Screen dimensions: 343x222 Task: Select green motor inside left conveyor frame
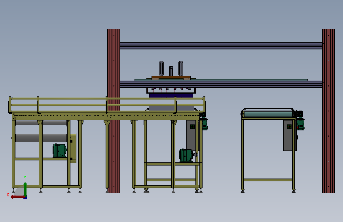click(x=59, y=151)
